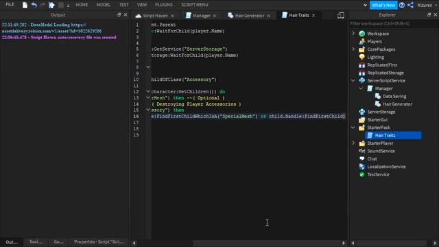Select SoundService in Explorer
439x247 pixels.
click(x=381, y=151)
